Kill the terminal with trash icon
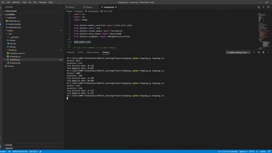Image resolution: width=272 pixels, height=153 pixels. (263, 52)
